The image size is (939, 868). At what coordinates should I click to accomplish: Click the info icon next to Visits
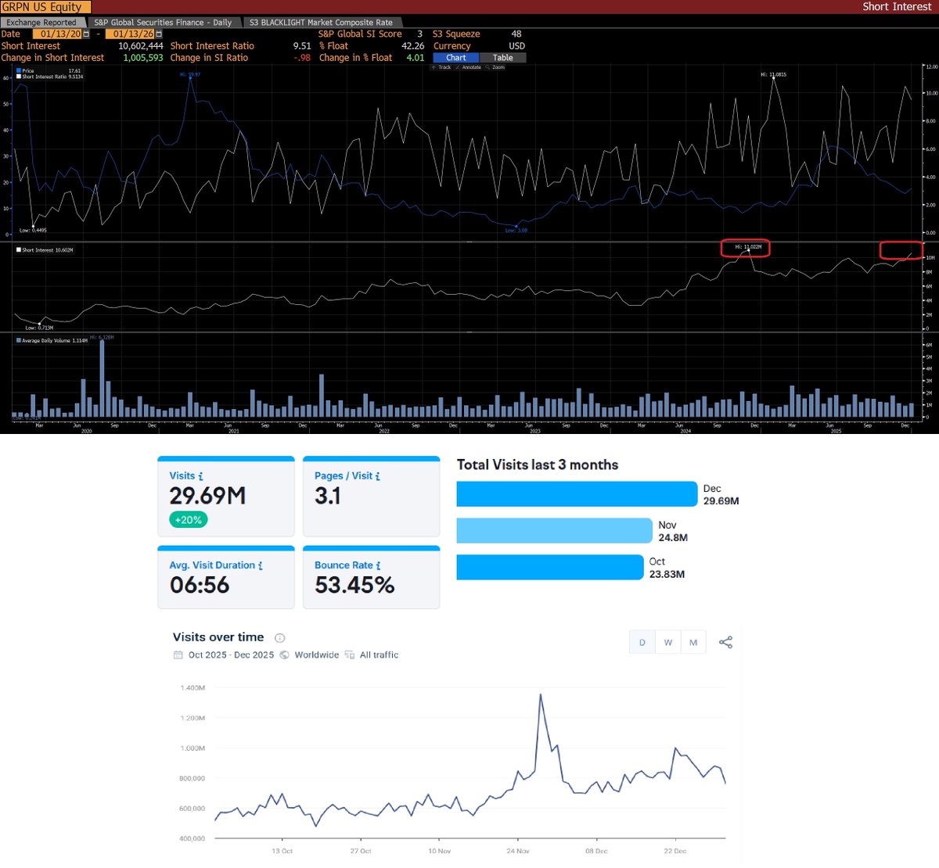pos(201,476)
